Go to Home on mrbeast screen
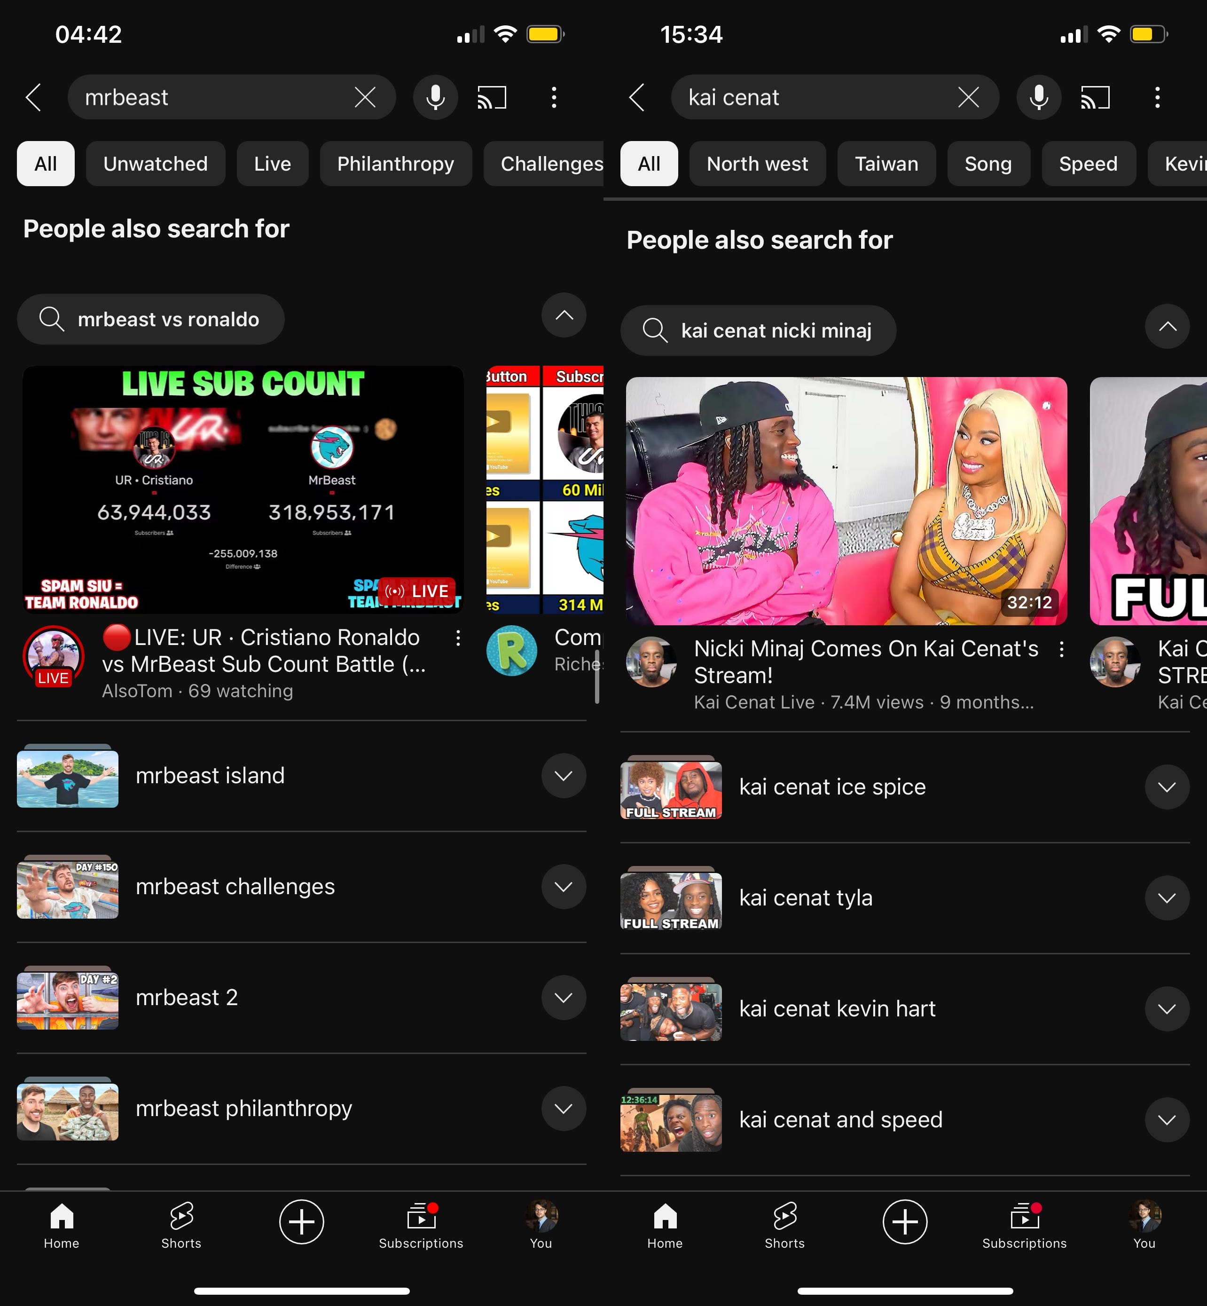 (62, 1226)
